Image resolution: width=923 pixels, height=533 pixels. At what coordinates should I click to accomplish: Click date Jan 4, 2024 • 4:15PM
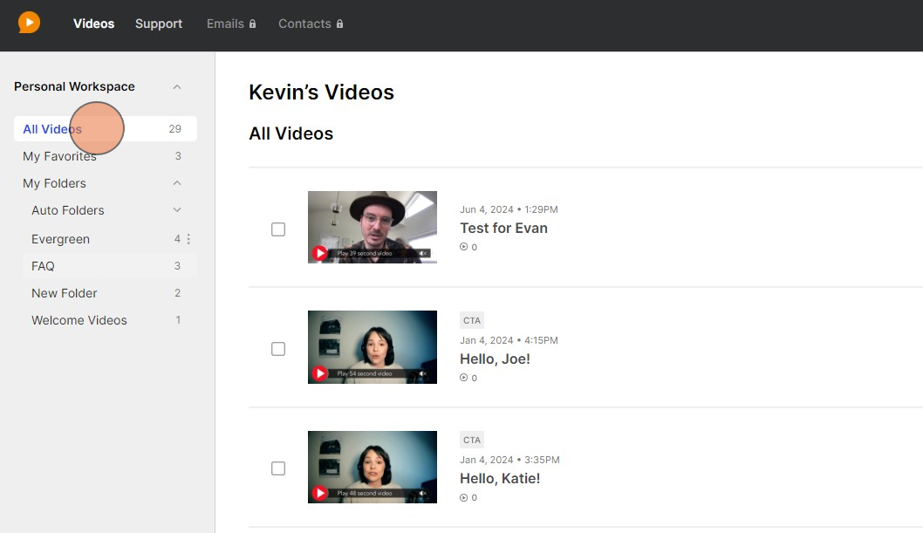point(509,340)
